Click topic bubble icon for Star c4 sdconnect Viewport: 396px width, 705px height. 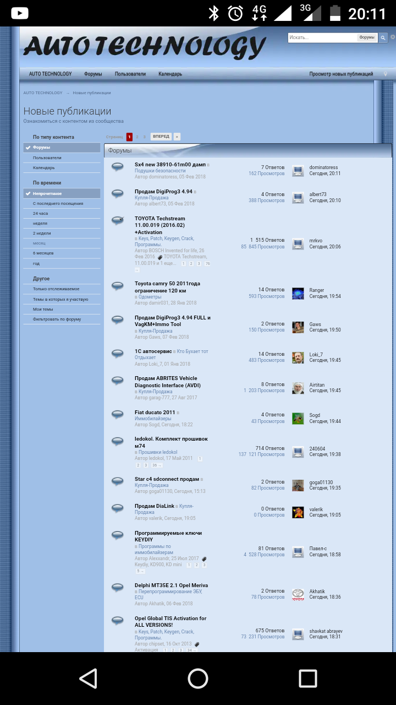coord(117,481)
